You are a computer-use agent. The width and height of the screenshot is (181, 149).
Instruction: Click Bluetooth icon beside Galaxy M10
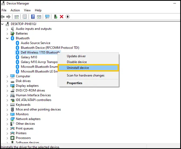tap(17, 57)
